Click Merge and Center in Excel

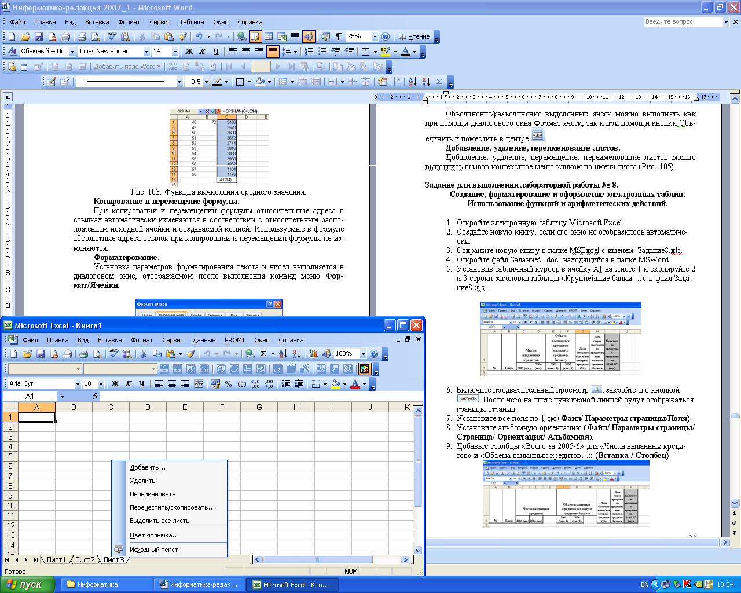(x=199, y=384)
